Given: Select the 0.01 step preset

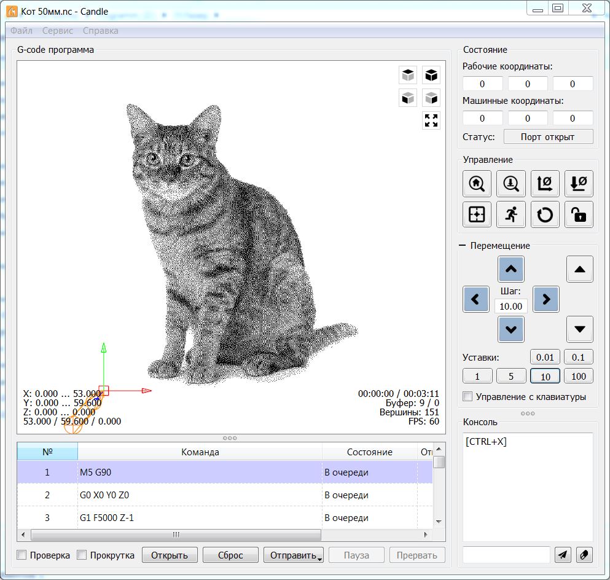Looking at the screenshot, I should (x=545, y=357).
